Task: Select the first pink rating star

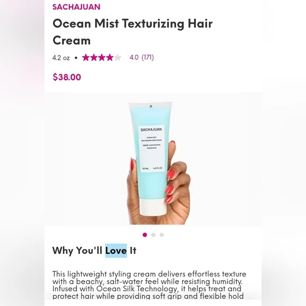Action: (85, 58)
